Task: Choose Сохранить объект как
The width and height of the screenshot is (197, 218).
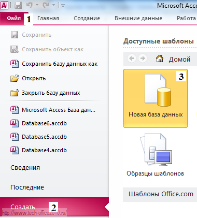Action: pyautogui.click(x=52, y=49)
